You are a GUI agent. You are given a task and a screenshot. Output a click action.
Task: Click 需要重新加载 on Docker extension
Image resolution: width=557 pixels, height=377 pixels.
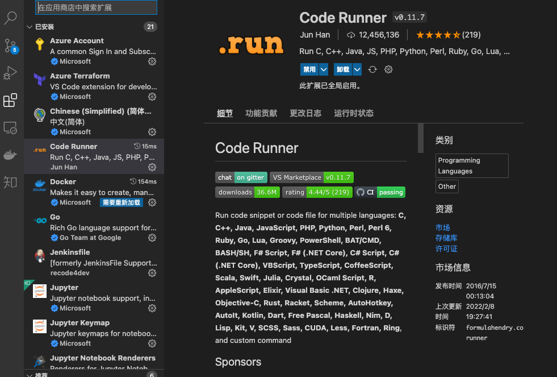pos(122,203)
